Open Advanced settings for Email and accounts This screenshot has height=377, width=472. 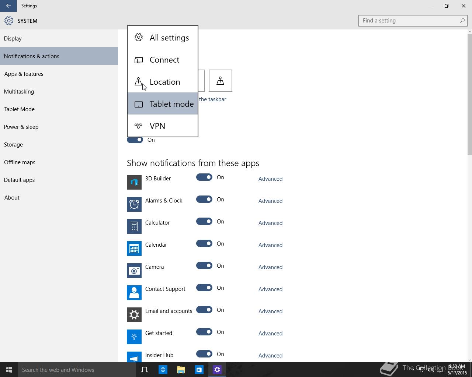270,311
